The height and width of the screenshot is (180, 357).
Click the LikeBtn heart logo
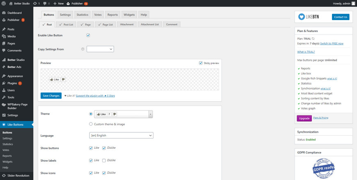tap(302, 17)
